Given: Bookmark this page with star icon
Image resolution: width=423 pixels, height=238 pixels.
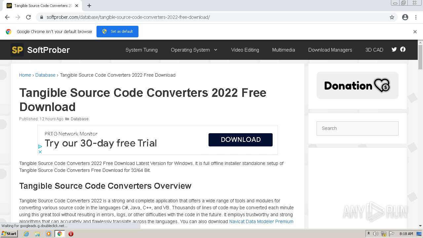Looking at the screenshot, I should pos(392,17).
